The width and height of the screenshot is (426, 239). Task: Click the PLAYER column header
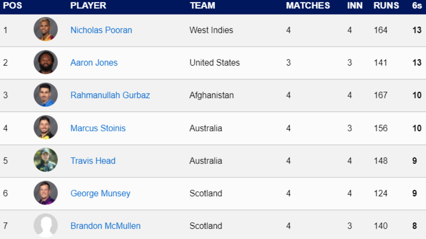(88, 6)
